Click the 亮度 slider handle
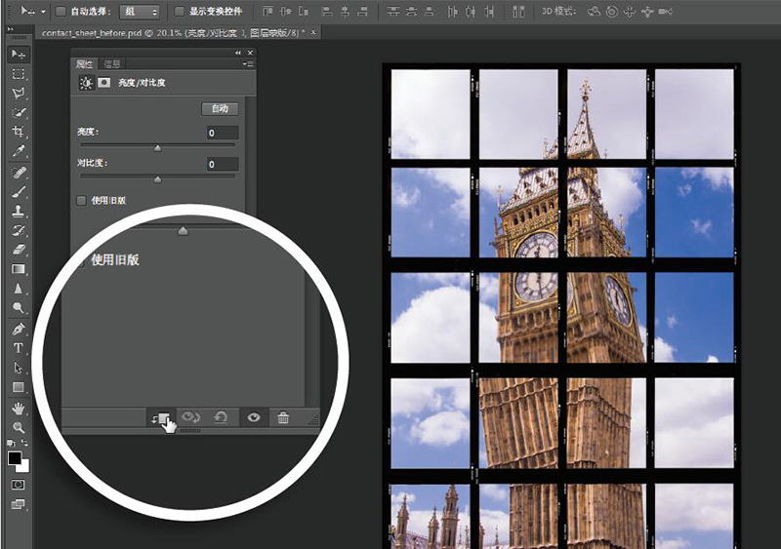The width and height of the screenshot is (781, 549). click(157, 148)
